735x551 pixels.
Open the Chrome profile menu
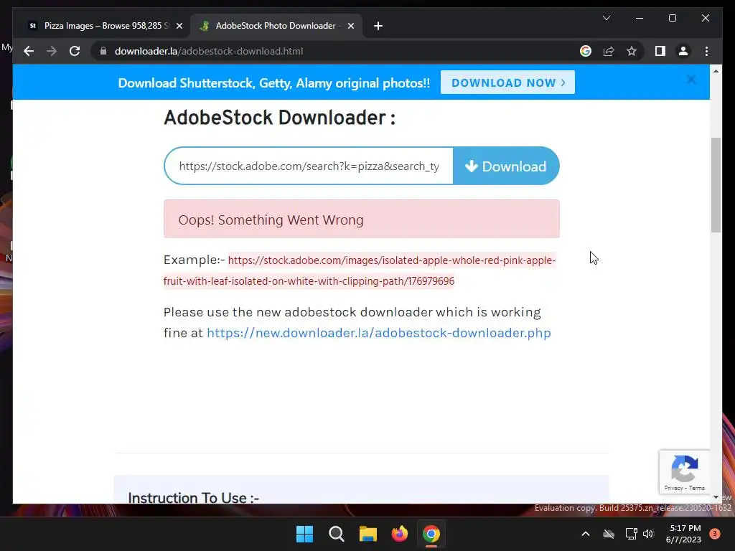click(x=683, y=51)
